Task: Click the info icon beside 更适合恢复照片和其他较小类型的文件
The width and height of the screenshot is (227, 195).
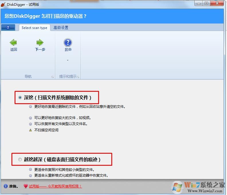Action: 30,169
